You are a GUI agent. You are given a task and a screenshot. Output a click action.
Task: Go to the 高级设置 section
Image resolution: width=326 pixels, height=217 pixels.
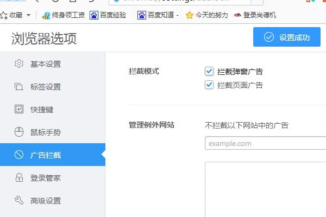point(46,201)
